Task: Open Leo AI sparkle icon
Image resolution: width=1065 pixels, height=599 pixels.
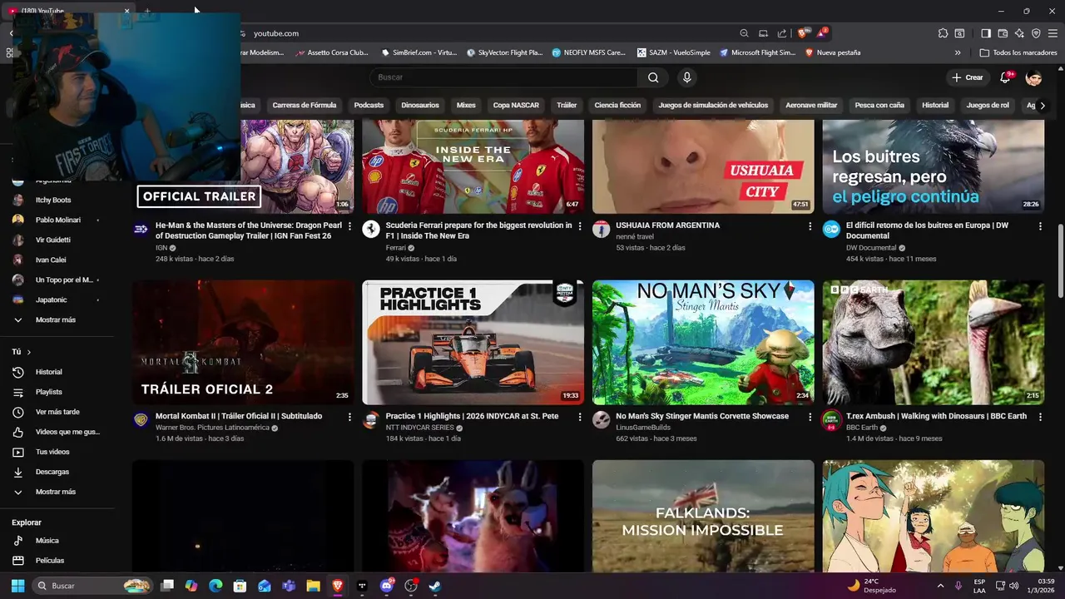Action: tap(1019, 33)
